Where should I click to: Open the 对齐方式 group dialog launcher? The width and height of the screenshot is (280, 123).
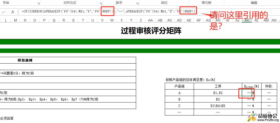pos(101,3)
